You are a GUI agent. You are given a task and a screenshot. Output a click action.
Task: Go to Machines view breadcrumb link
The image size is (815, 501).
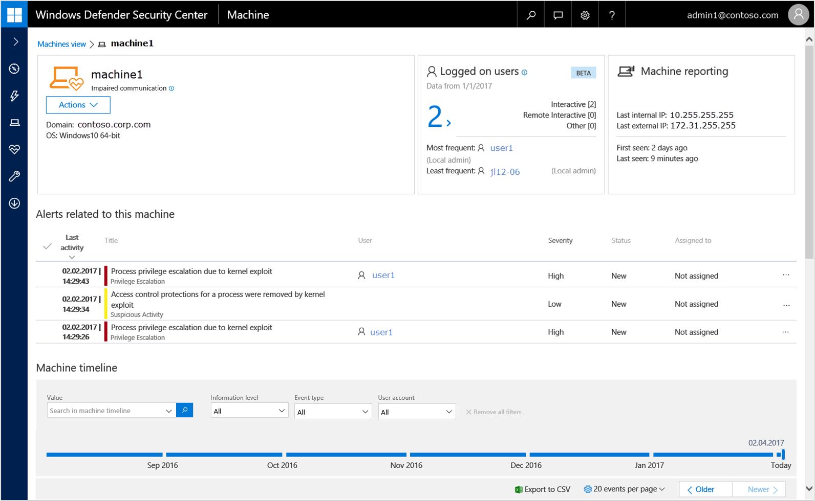(x=61, y=44)
